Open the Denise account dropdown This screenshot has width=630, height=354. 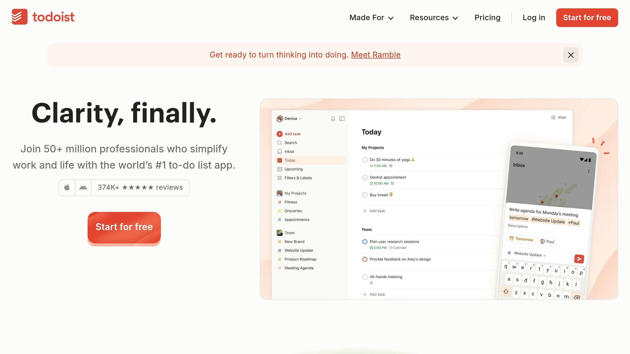click(x=290, y=119)
